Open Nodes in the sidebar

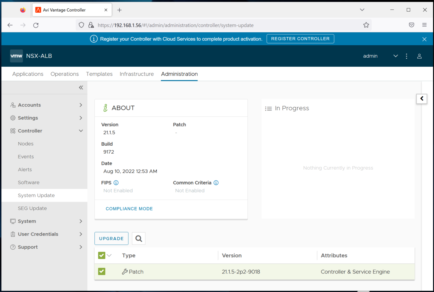26,144
